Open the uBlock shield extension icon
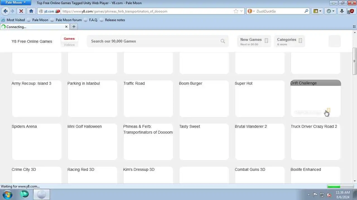The width and height of the screenshot is (357, 200). pyautogui.click(x=351, y=11)
